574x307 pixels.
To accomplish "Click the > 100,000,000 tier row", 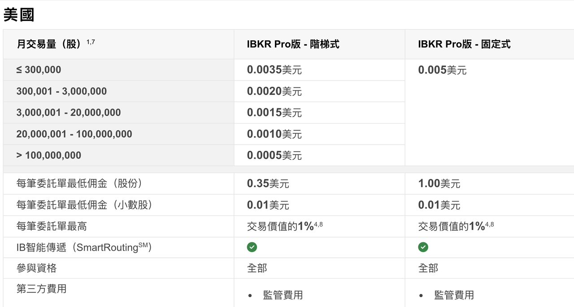I will [118, 155].
